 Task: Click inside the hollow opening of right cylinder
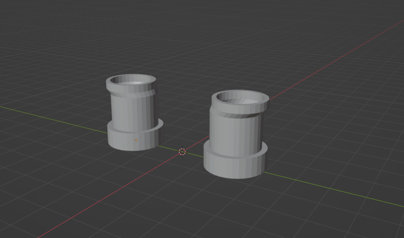pyautogui.click(x=241, y=99)
